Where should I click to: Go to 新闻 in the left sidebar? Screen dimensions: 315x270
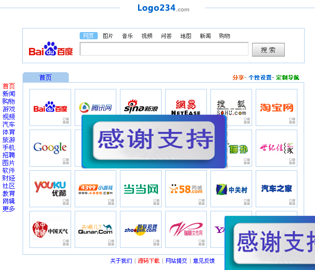click(9, 94)
